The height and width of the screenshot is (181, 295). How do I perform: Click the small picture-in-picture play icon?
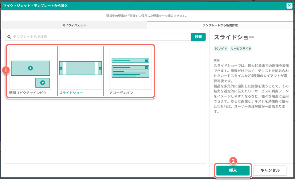click(x=43, y=83)
